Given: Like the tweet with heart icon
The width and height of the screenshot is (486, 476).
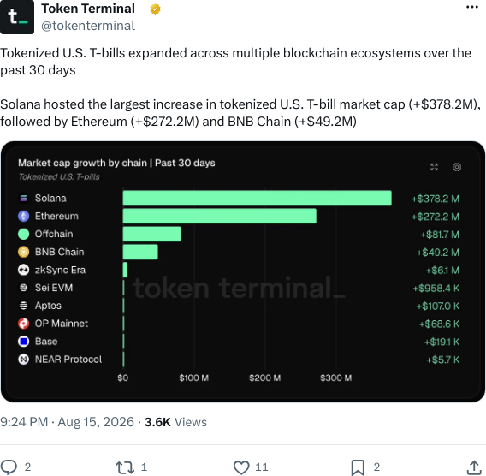Looking at the screenshot, I should coord(241,467).
